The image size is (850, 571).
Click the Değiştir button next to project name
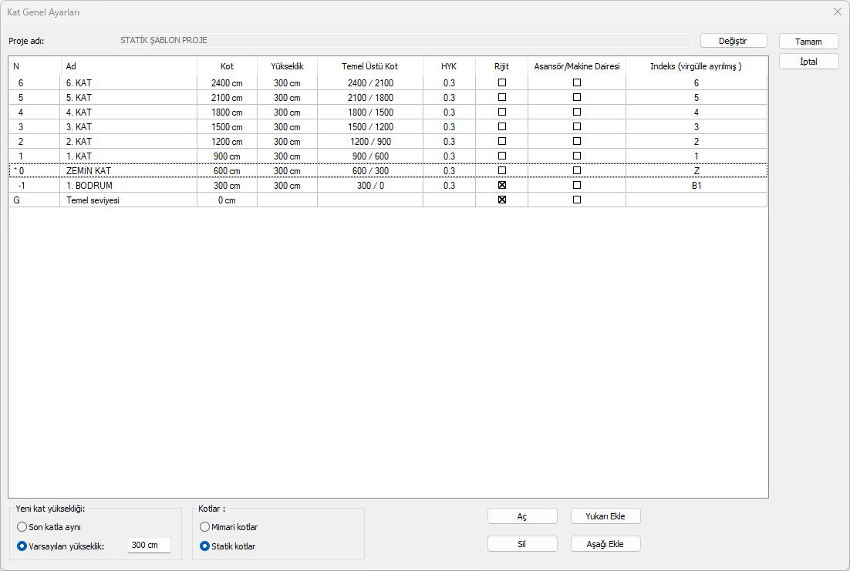[x=734, y=41]
